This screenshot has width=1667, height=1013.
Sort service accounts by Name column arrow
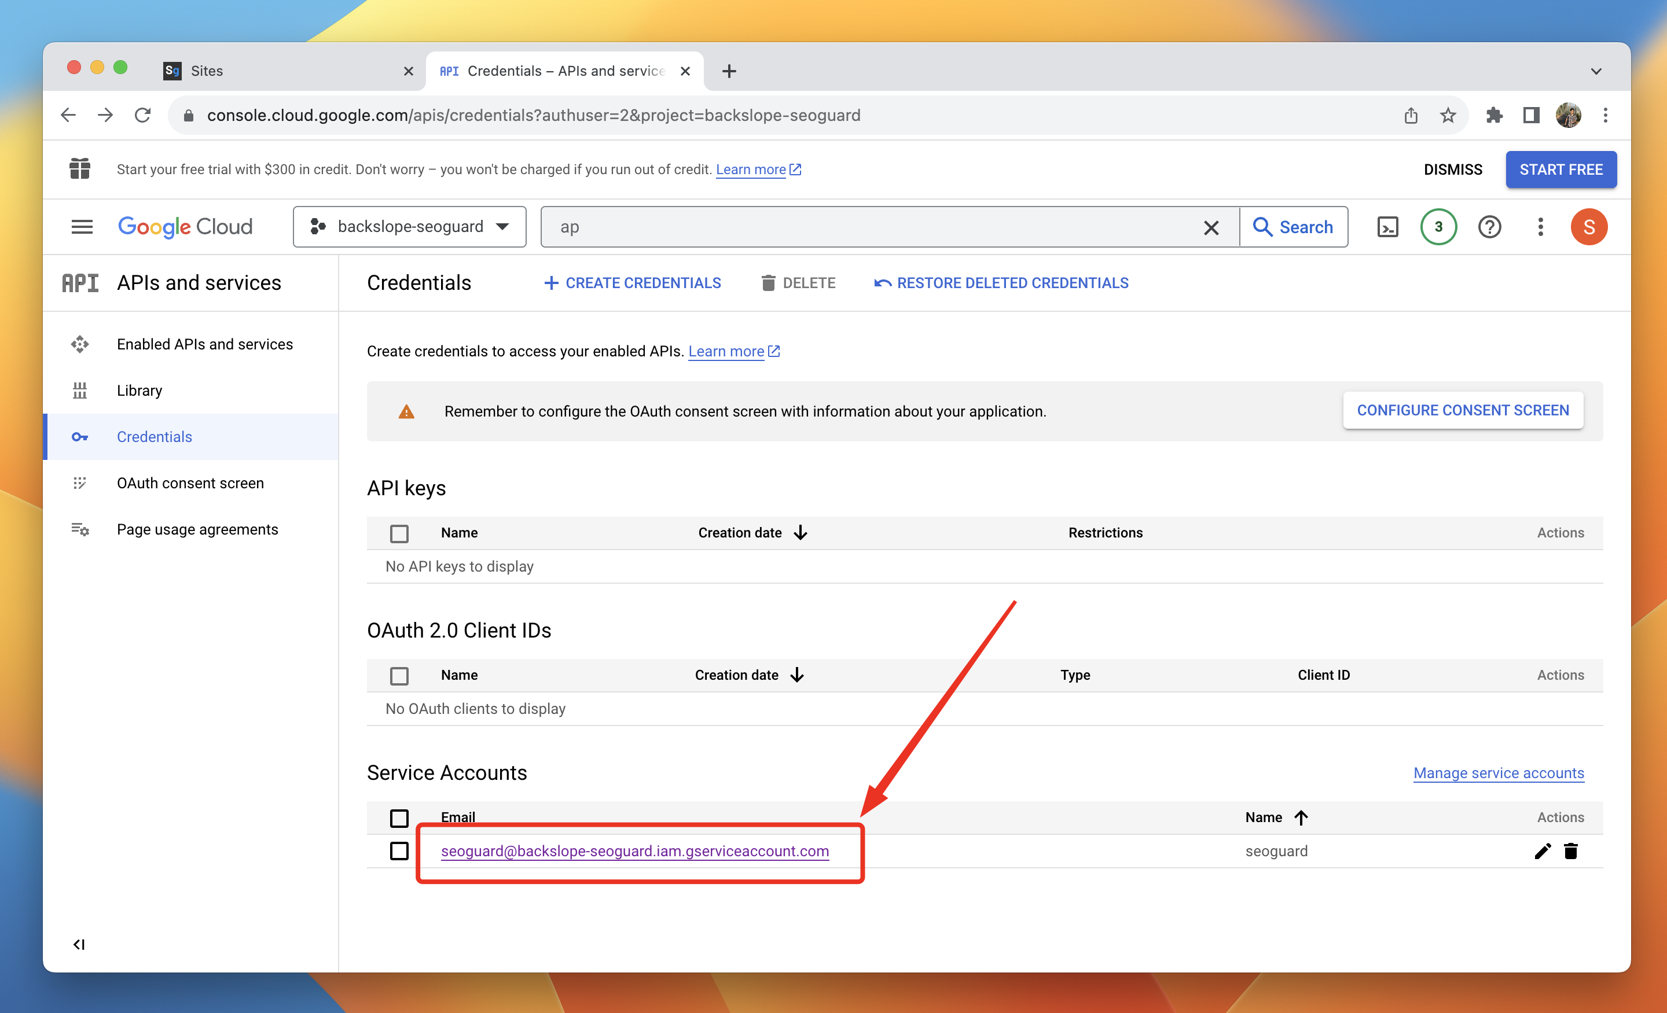pyautogui.click(x=1301, y=817)
